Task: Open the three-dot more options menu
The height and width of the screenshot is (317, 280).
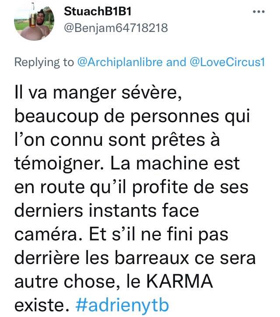Action: tap(259, 12)
